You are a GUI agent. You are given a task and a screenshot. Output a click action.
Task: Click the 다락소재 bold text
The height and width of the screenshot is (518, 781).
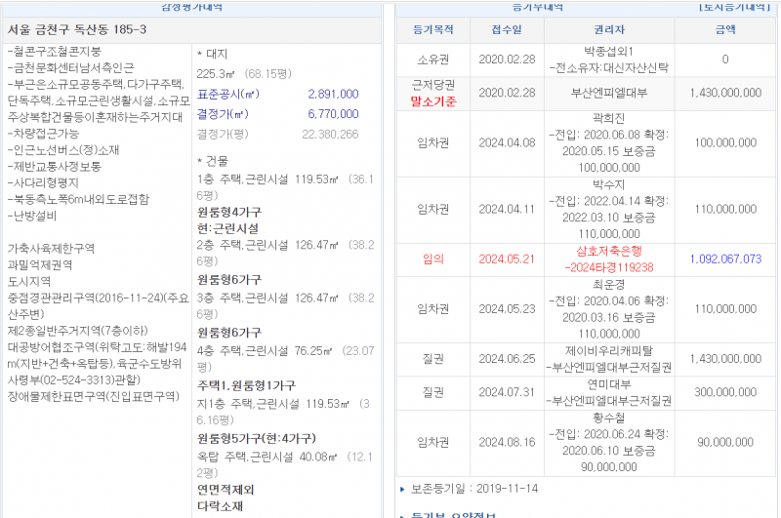[221, 506]
